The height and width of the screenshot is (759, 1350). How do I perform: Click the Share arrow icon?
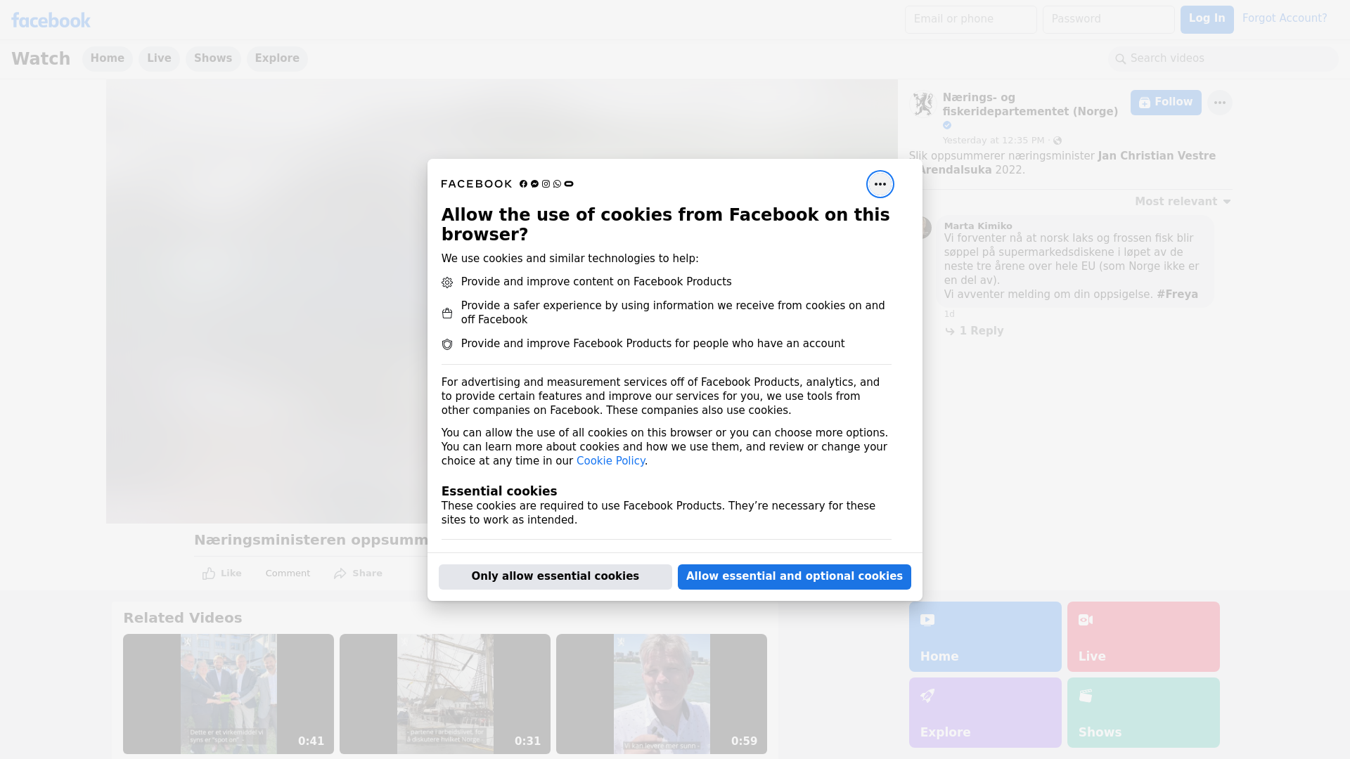click(x=340, y=573)
